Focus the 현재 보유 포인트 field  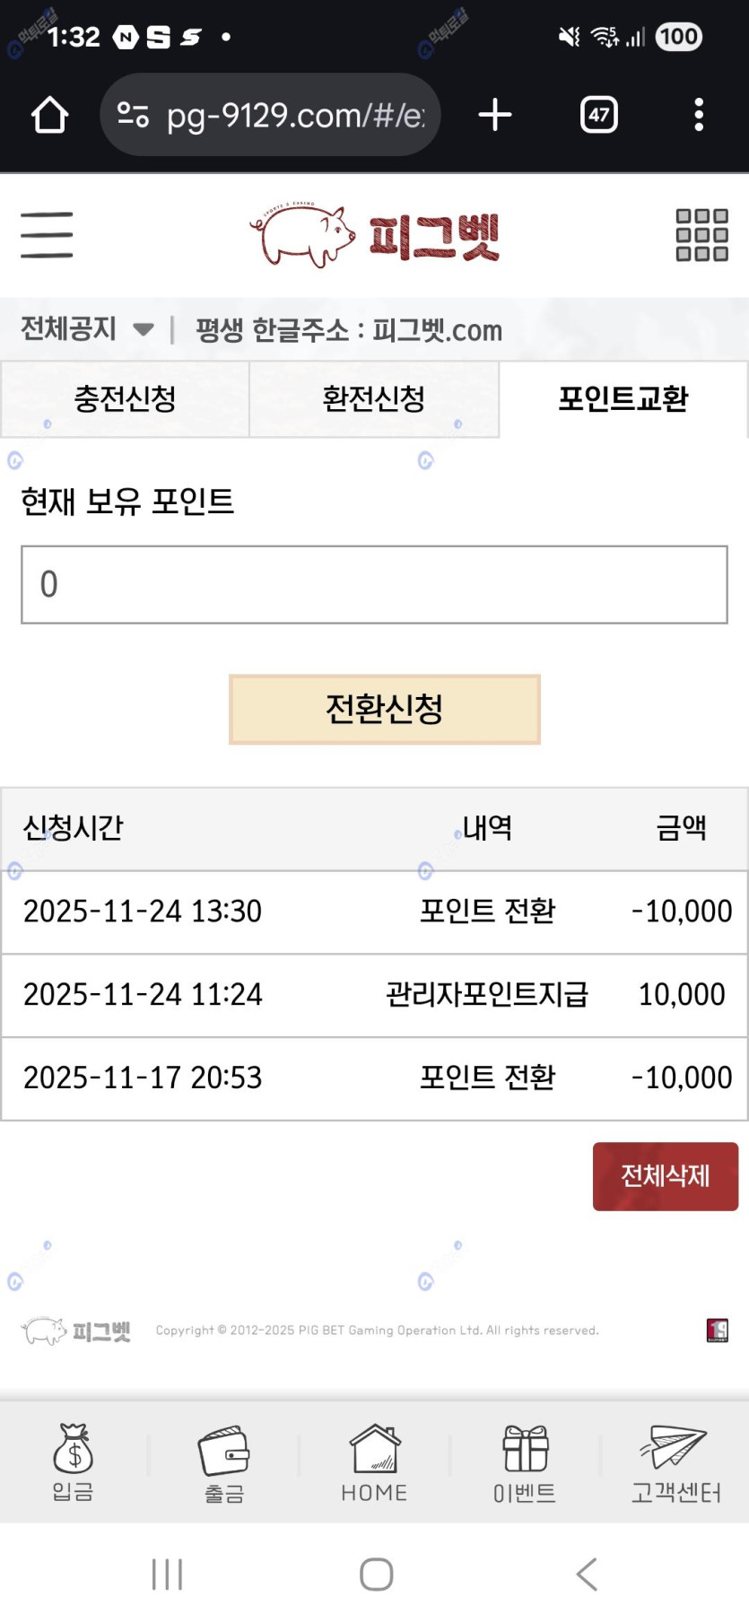[374, 584]
